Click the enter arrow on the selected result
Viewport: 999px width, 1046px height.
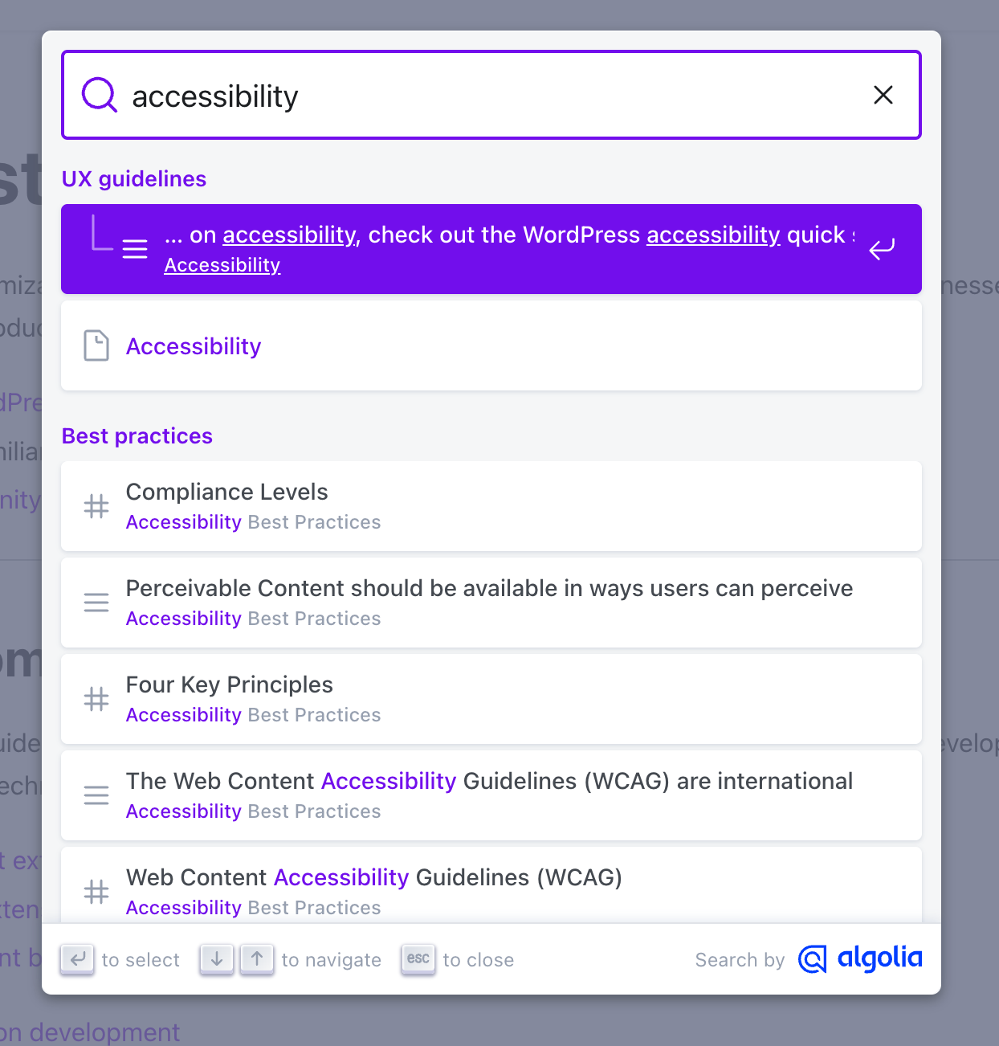click(x=882, y=249)
